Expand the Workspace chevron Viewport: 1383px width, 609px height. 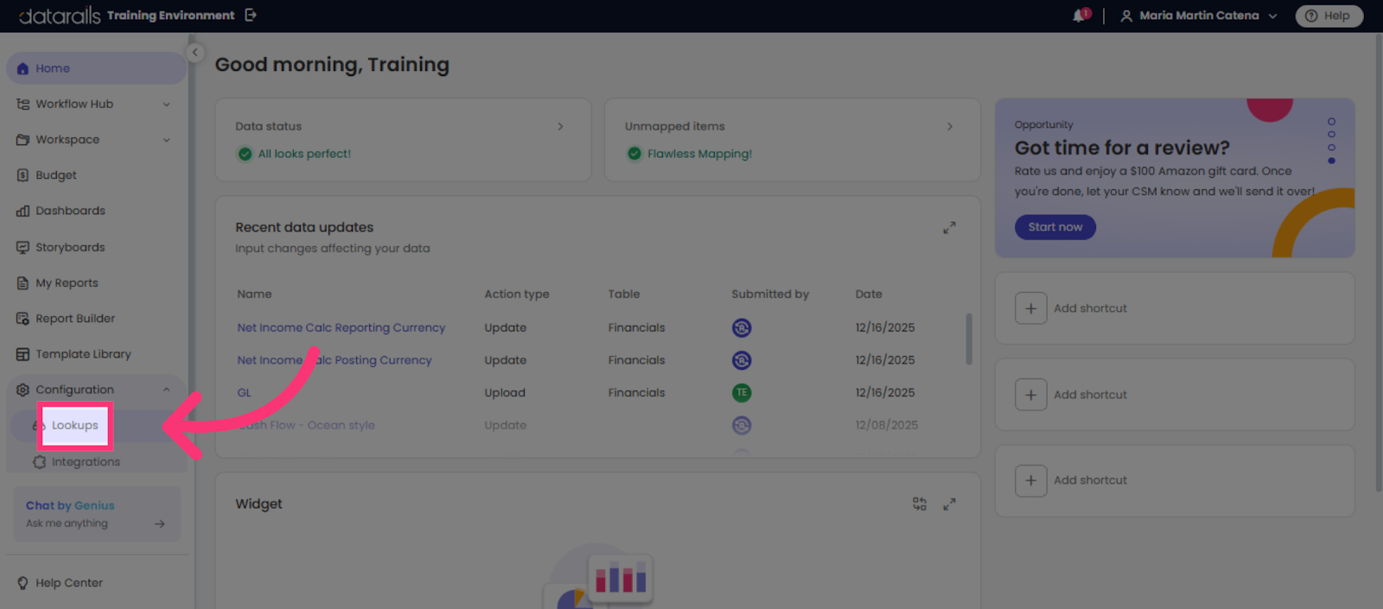166,140
